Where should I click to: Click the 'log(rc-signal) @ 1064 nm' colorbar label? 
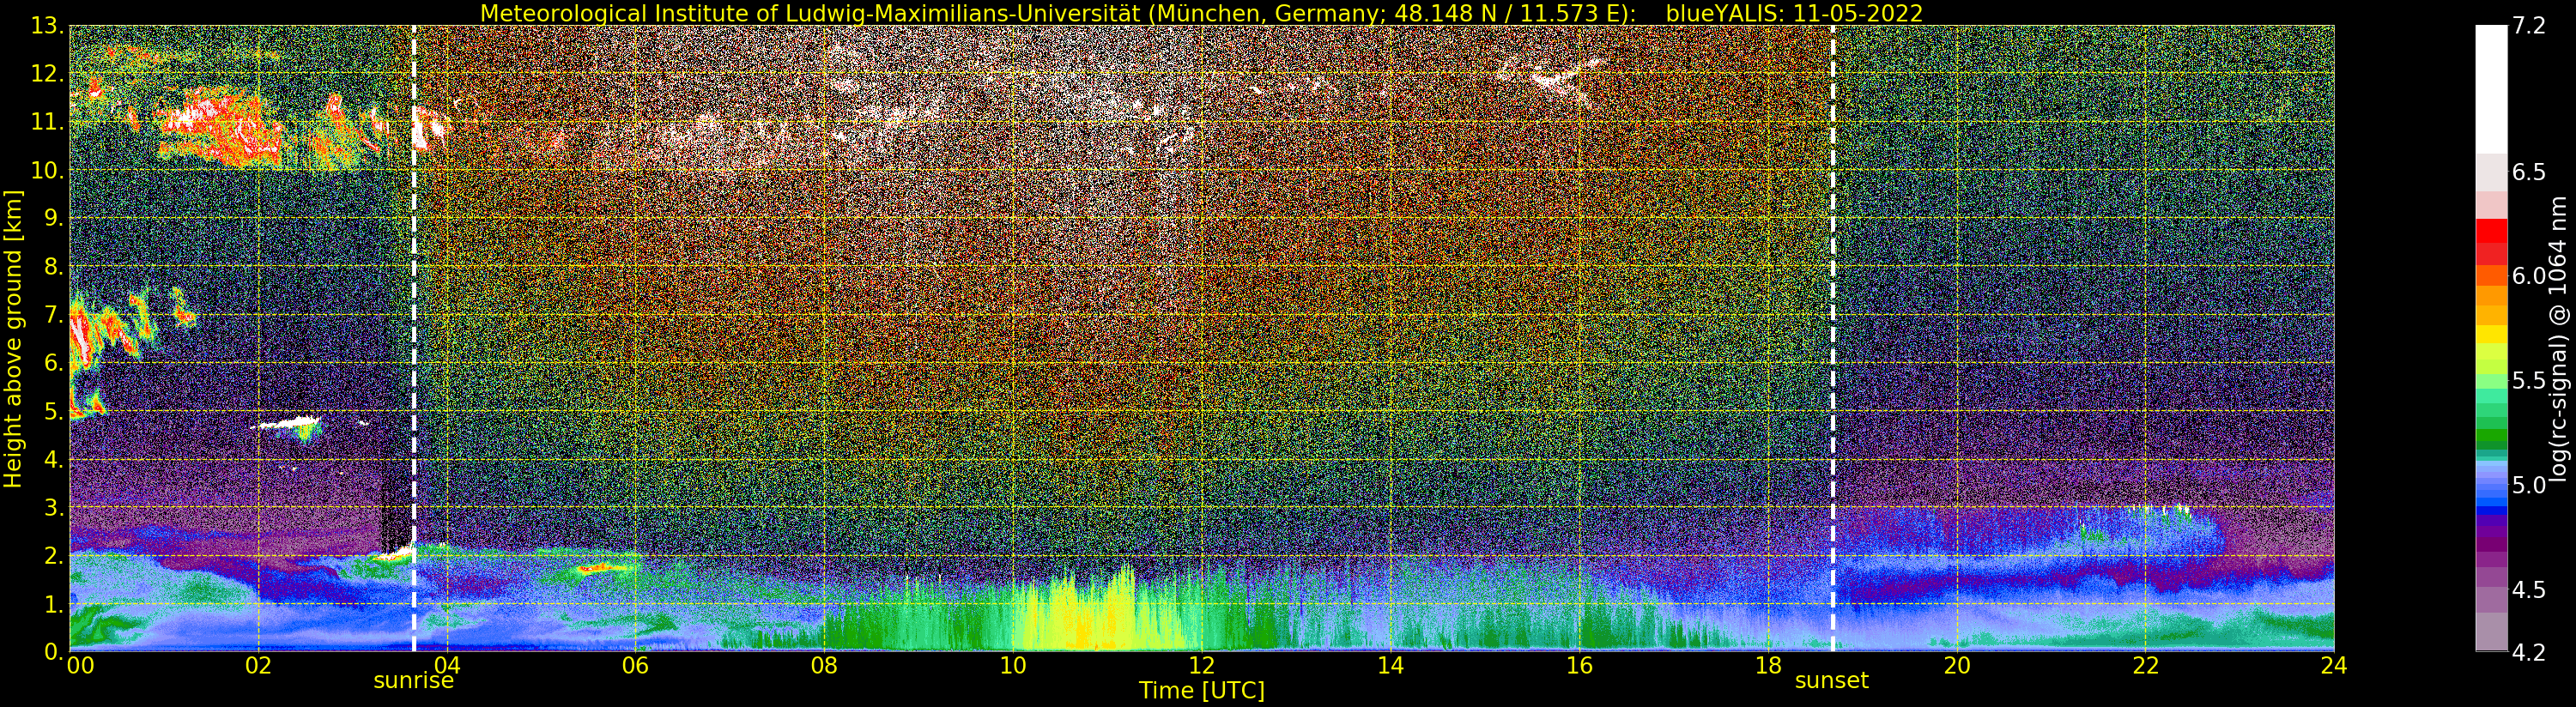[x=2559, y=339]
